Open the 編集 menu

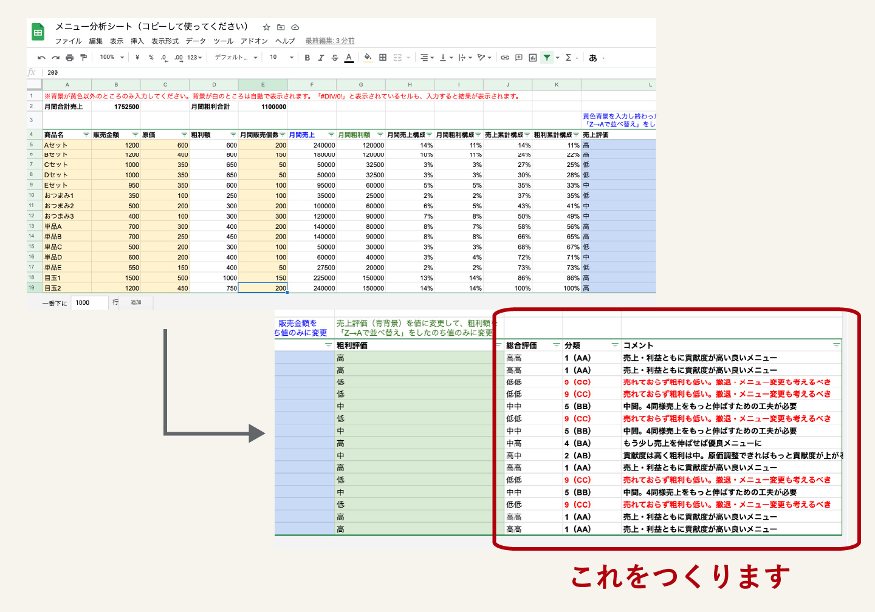pos(96,41)
